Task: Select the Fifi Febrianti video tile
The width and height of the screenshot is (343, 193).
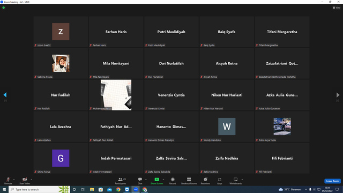Action: [x=282, y=158]
